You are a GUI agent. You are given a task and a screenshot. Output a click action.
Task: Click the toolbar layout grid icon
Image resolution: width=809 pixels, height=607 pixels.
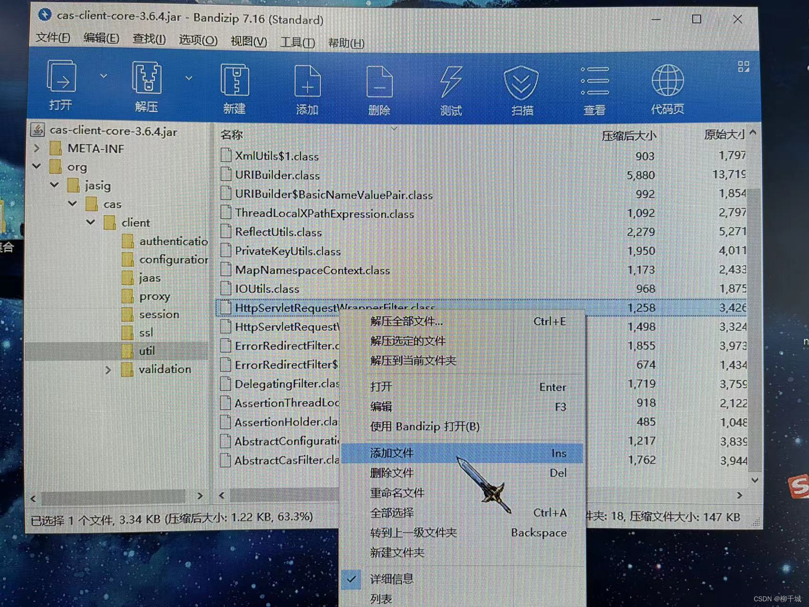pyautogui.click(x=743, y=67)
